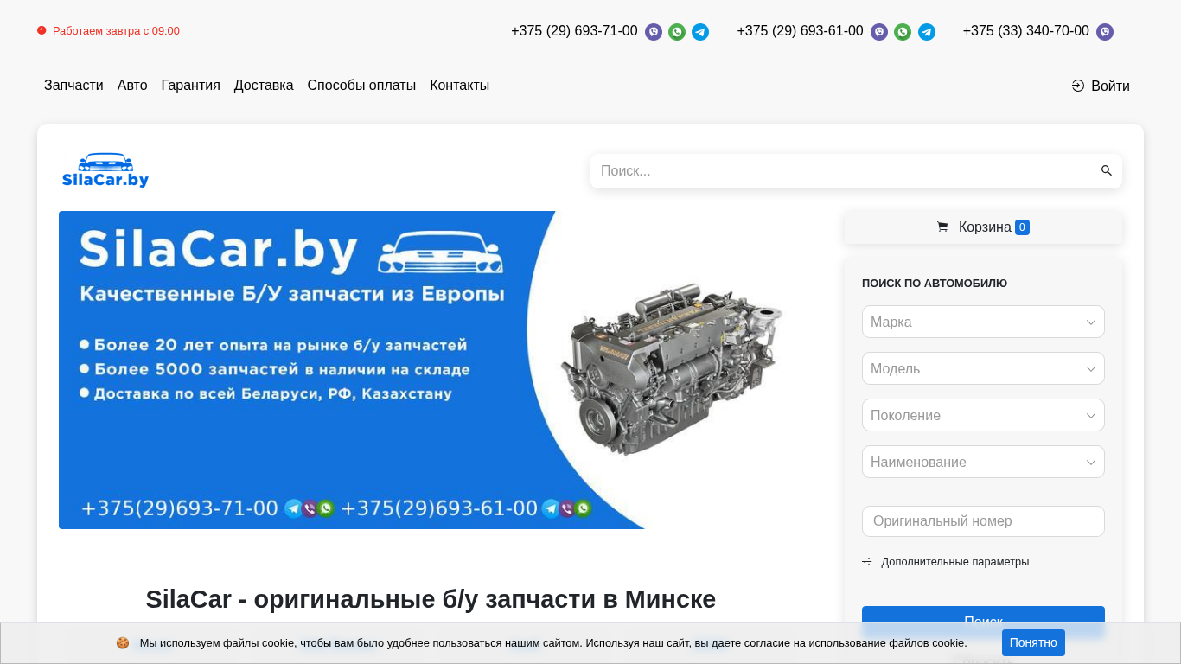Open Viber chat for +375 (29) 693-61-00

[879, 32]
